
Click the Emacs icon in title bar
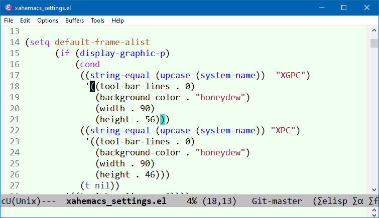click(8, 8)
